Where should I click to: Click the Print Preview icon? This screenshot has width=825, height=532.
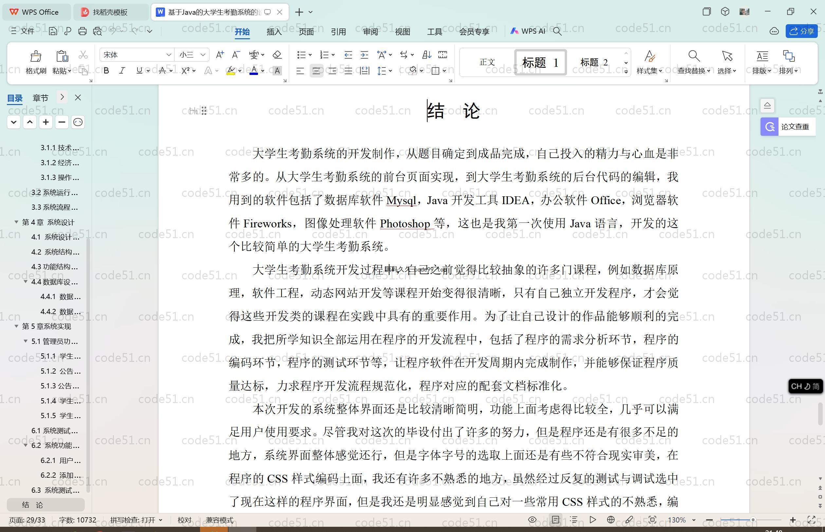[98, 31]
